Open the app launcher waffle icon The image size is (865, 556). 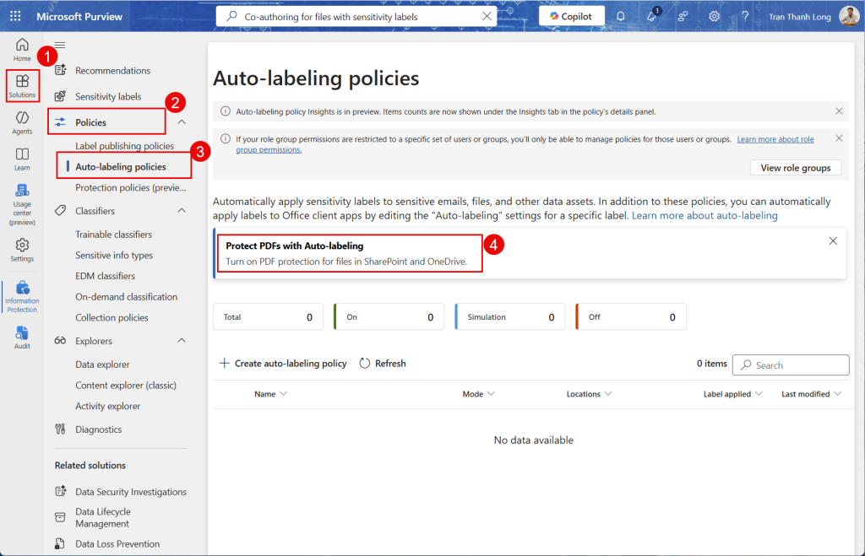[x=15, y=16]
